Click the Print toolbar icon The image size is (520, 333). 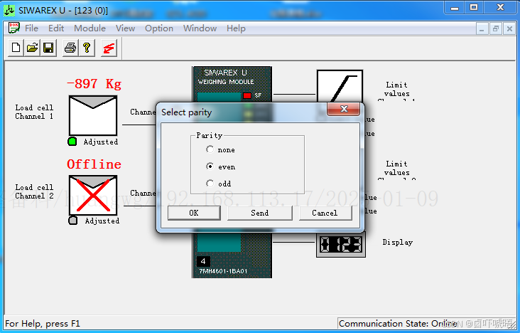pos(70,48)
